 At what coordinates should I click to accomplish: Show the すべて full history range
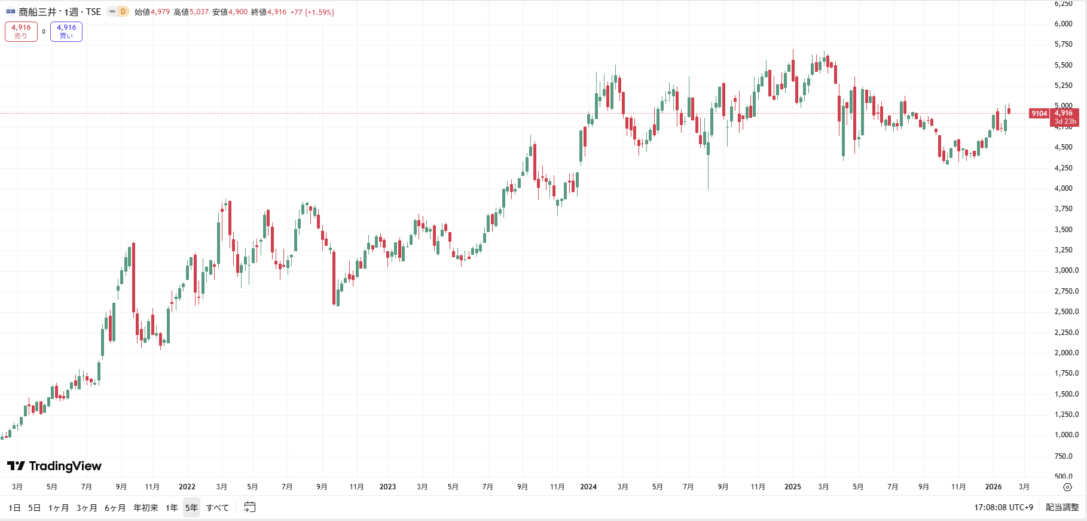218,508
